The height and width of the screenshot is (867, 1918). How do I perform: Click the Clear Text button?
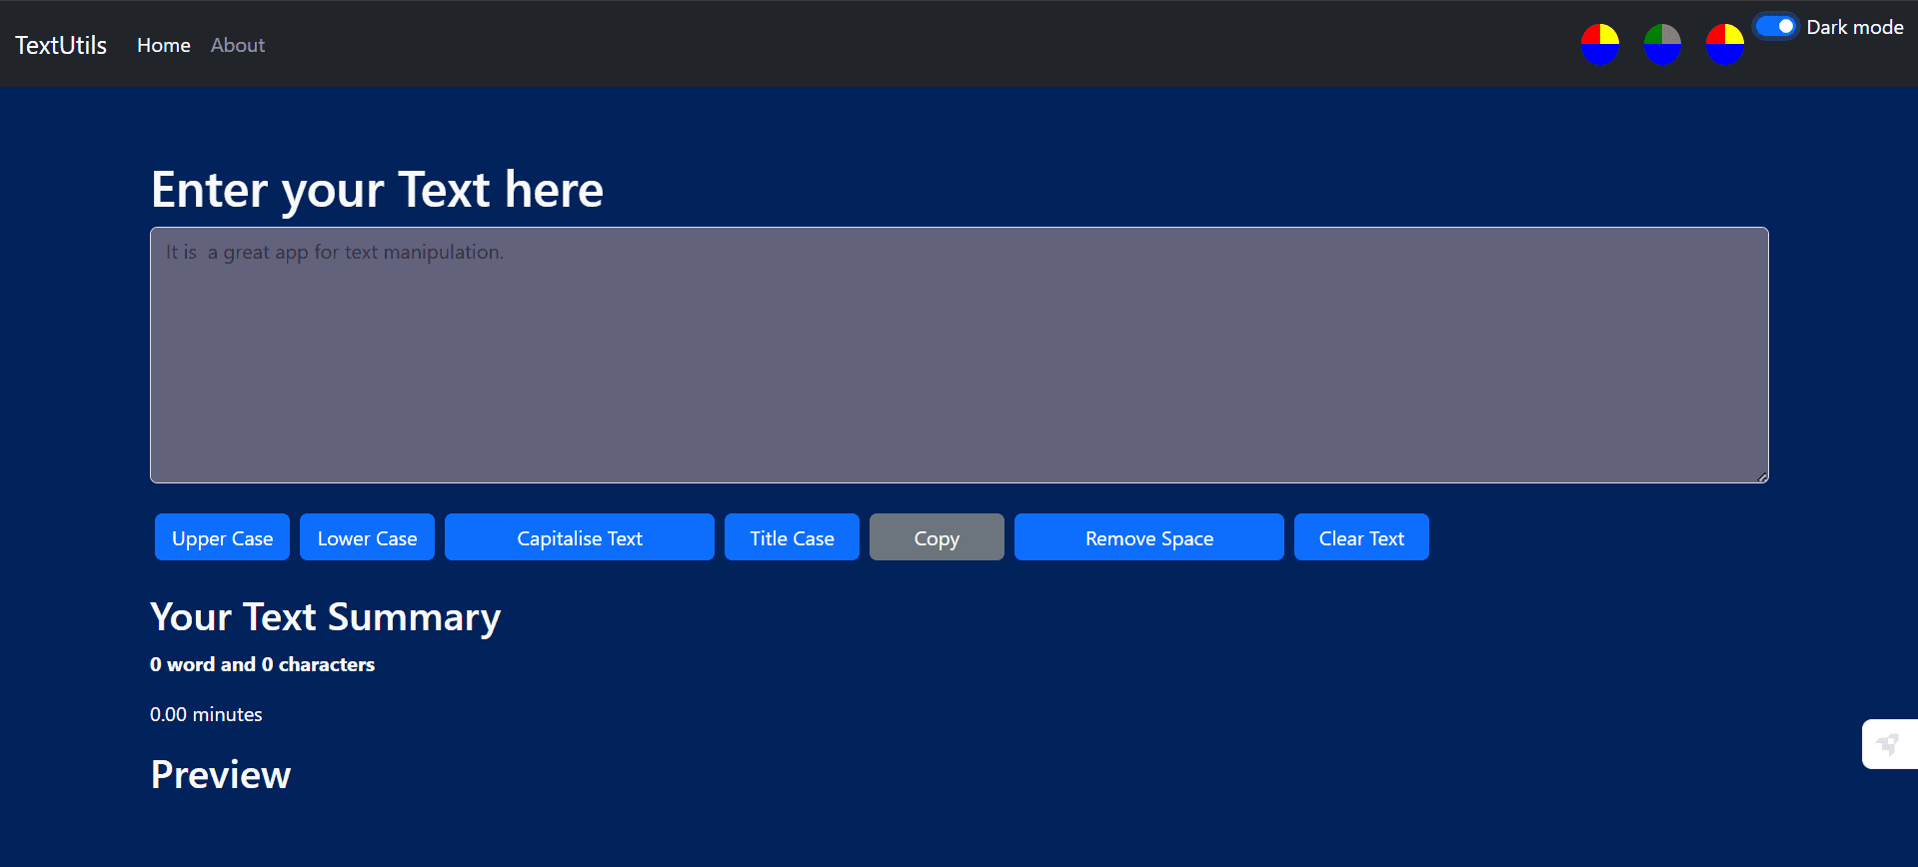(x=1360, y=538)
